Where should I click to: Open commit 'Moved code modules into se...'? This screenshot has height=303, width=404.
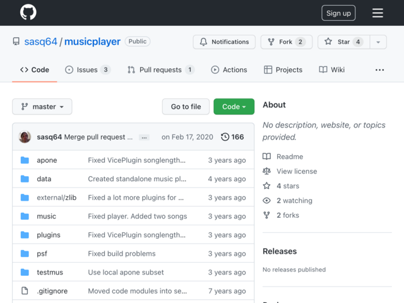click(138, 291)
